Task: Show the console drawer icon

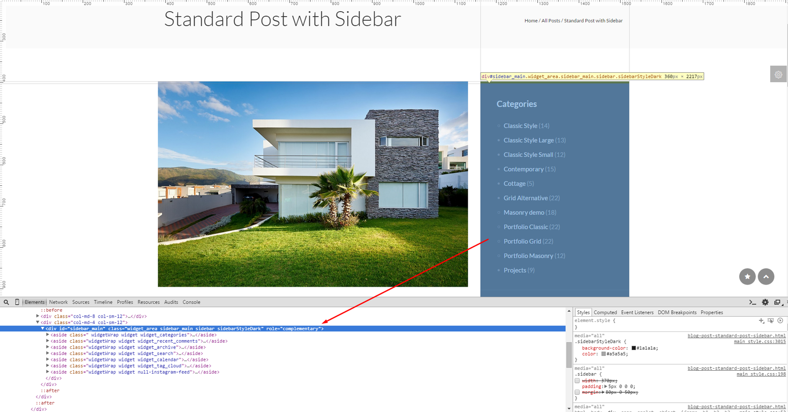Action: (752, 302)
